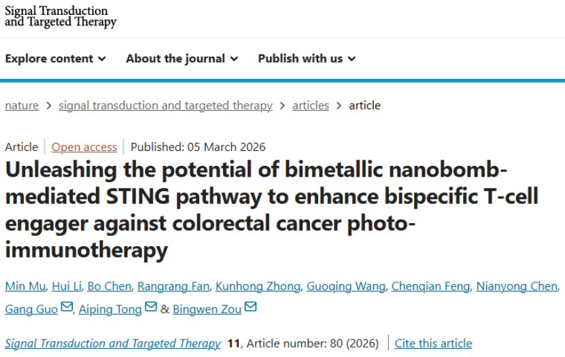This screenshot has height=357, width=565.
Task: Open the About the journal dropdown
Action: (182, 58)
